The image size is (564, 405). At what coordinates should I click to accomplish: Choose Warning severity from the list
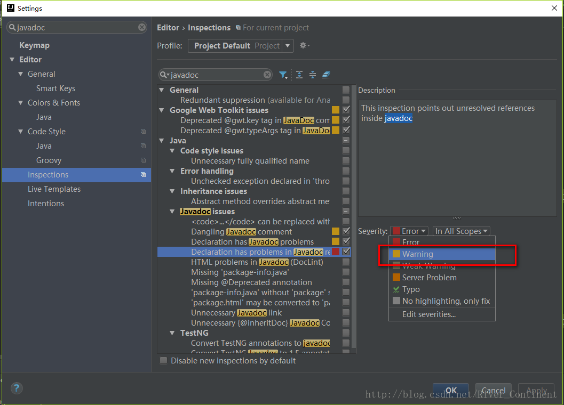coord(442,254)
